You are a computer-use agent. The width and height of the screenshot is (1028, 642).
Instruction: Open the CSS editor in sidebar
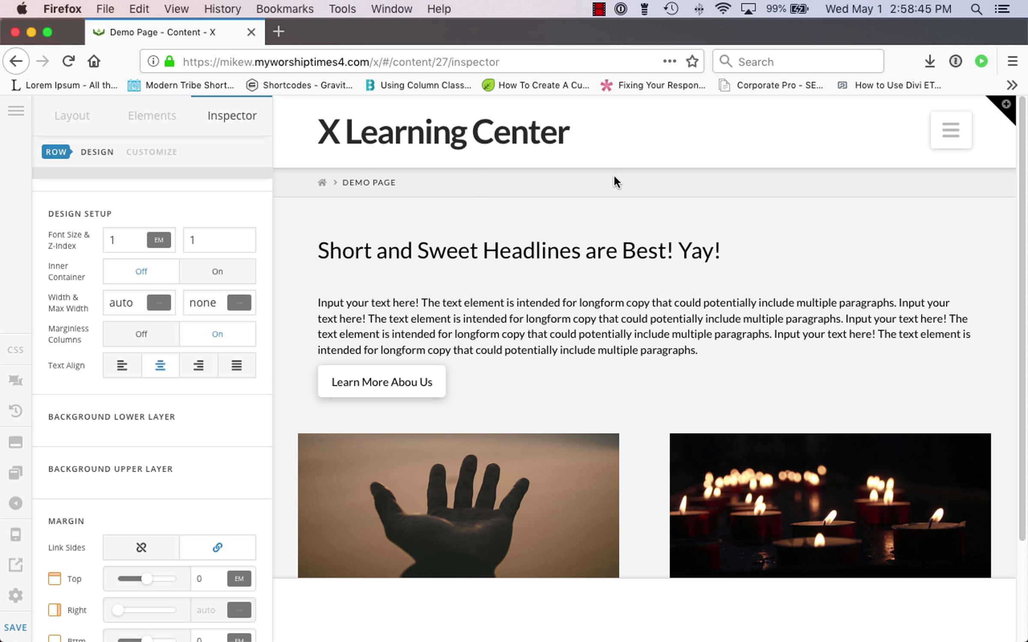tap(15, 350)
